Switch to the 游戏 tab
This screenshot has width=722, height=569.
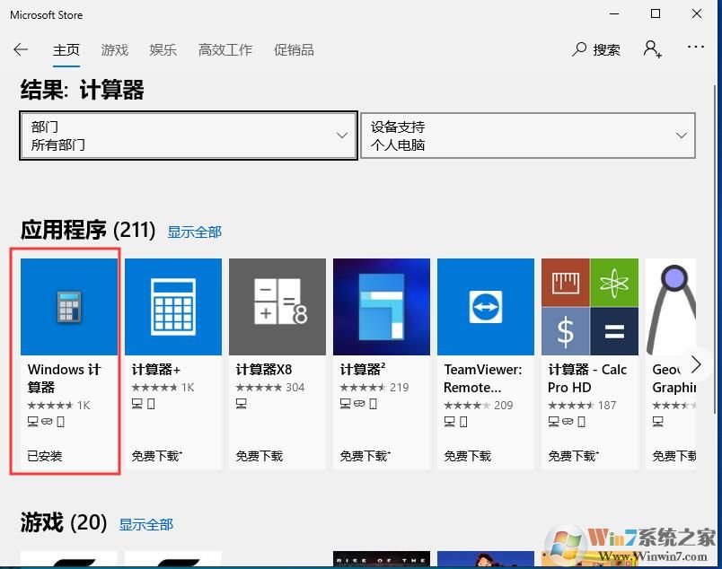click(x=114, y=50)
